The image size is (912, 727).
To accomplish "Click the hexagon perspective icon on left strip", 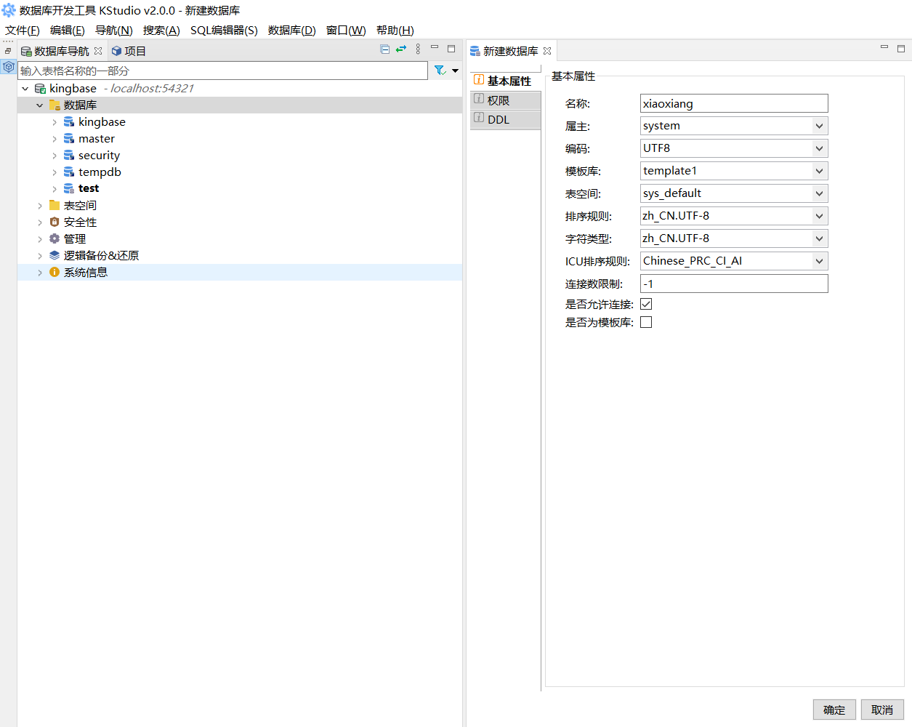I will 9,67.
